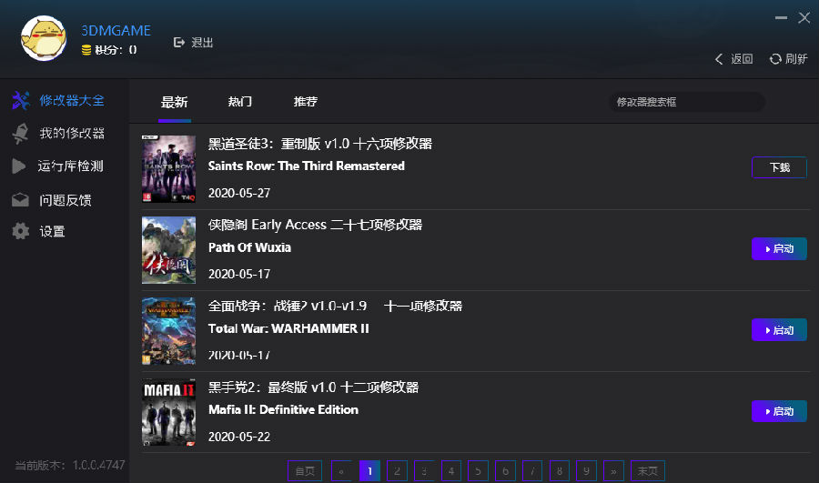Switch to the 推荐 tab

(x=306, y=102)
